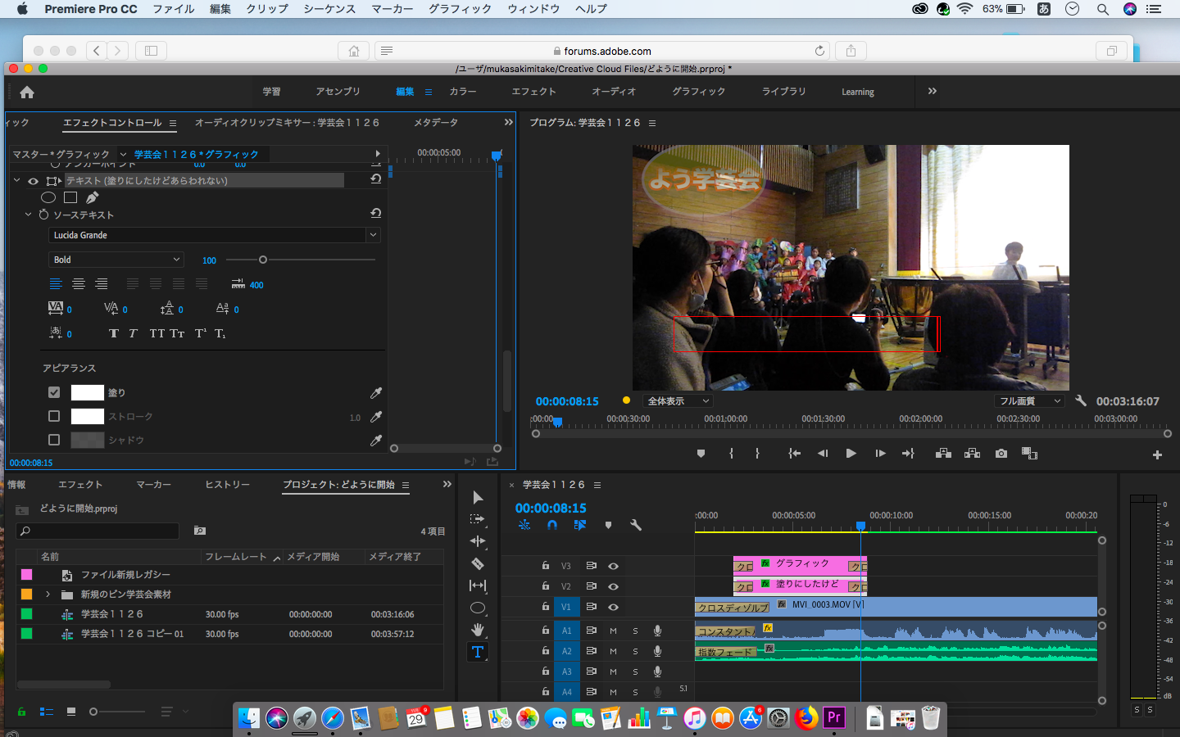The image size is (1180, 737).
Task: Expand the 新規のビン学芸会素材 bin folder
Action: (48, 595)
